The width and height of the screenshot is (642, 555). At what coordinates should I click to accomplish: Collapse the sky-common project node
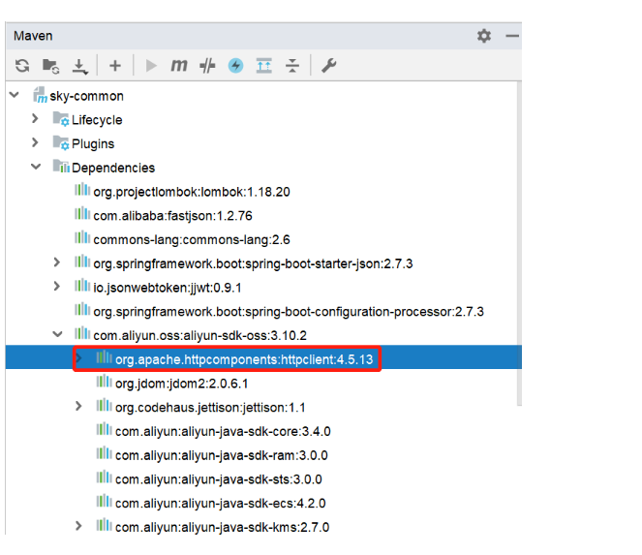15,95
